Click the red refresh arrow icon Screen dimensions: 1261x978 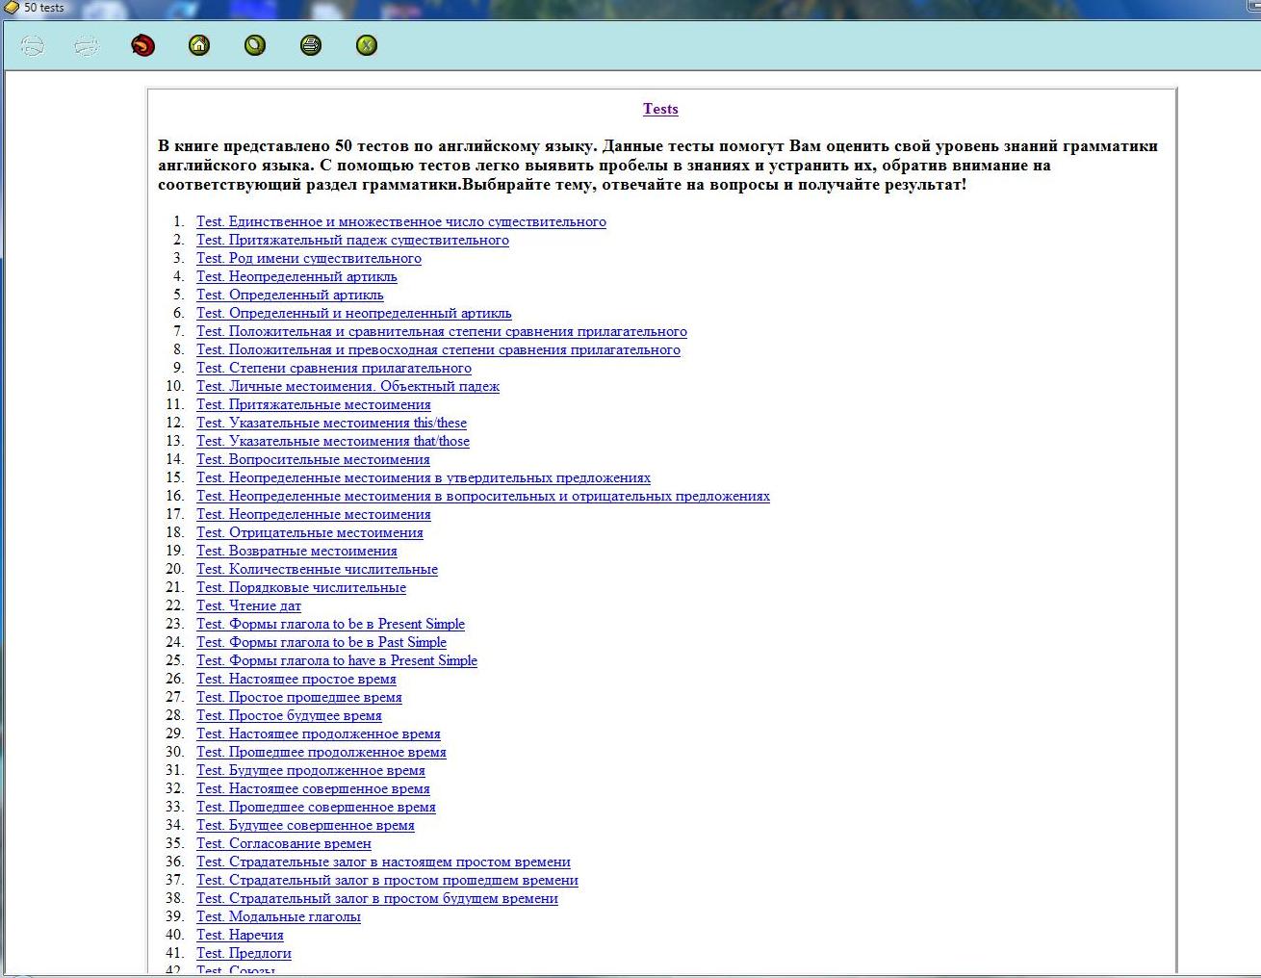143,45
